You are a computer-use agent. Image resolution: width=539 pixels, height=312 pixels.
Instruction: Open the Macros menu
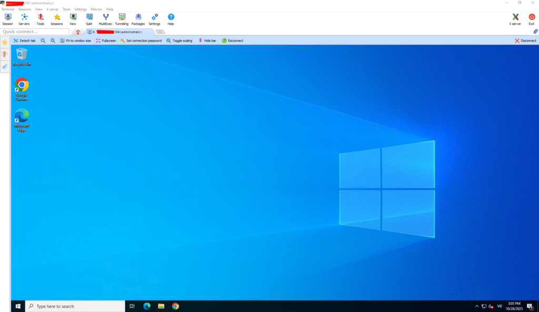pos(96,9)
